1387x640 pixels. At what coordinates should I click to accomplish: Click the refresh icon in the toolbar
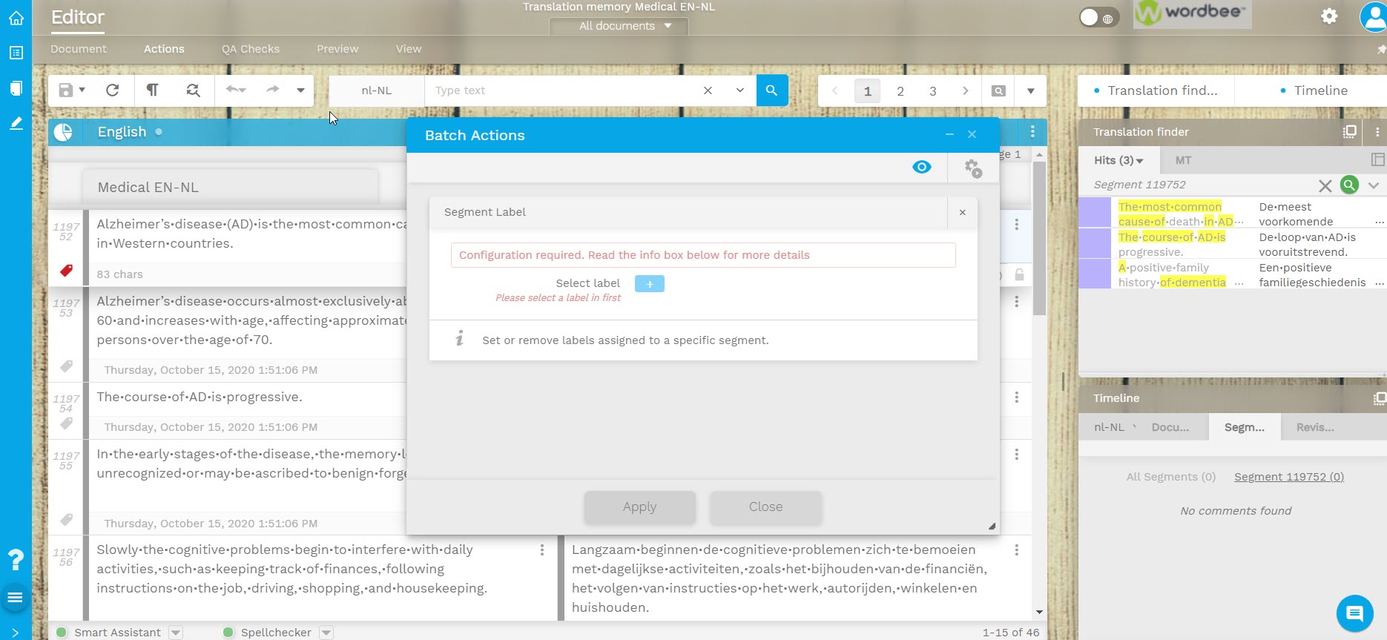click(x=113, y=90)
